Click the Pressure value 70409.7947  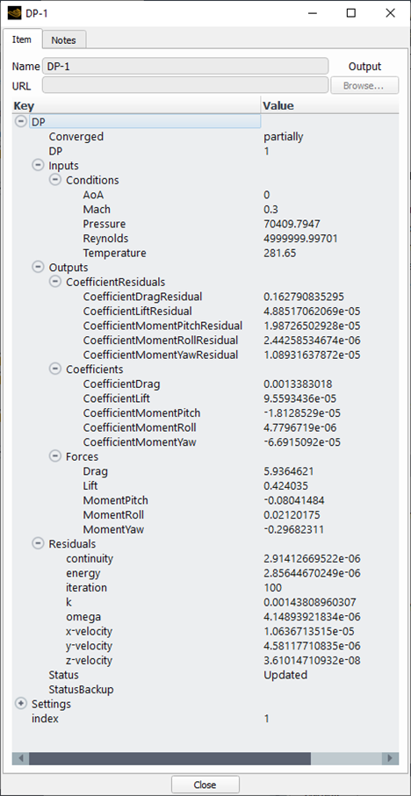[292, 224]
